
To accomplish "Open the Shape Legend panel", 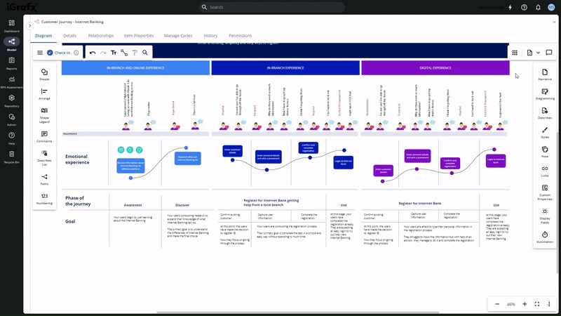I will tap(44, 113).
